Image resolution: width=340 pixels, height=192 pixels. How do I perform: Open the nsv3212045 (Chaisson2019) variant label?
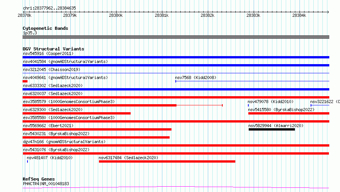pyautogui.click(x=52, y=69)
